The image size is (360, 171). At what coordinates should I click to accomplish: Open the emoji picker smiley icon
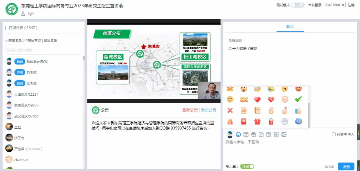point(238,134)
